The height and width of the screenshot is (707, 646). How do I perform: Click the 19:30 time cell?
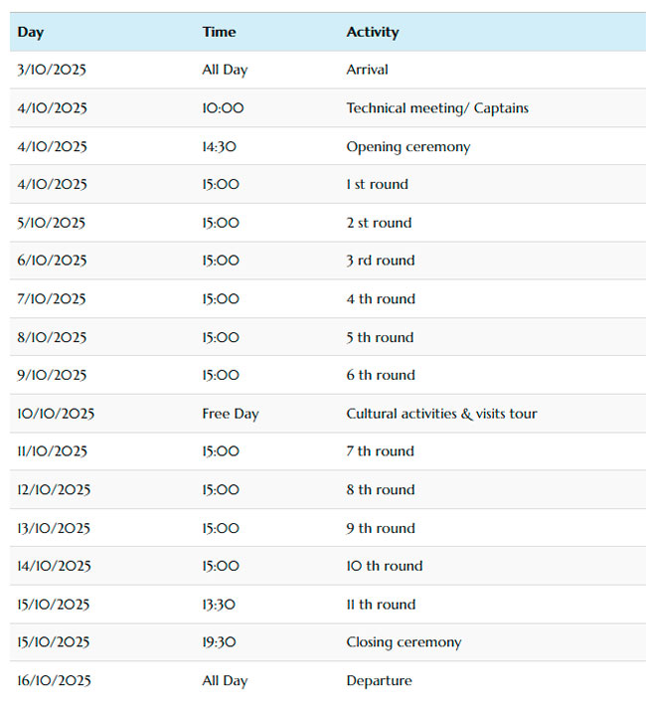click(x=219, y=642)
